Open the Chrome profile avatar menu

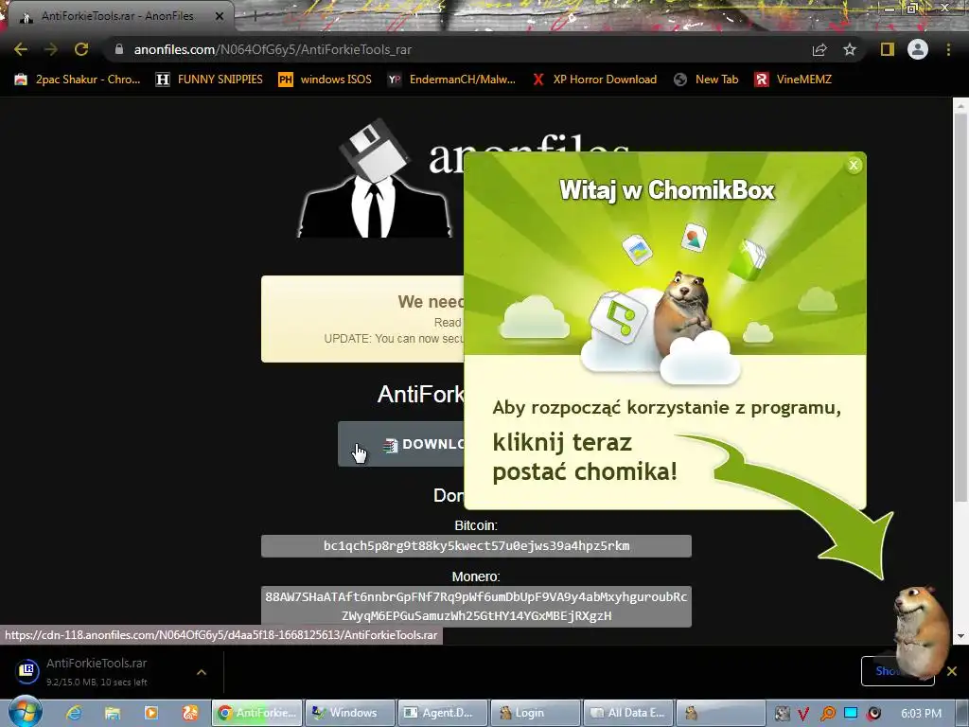918,49
